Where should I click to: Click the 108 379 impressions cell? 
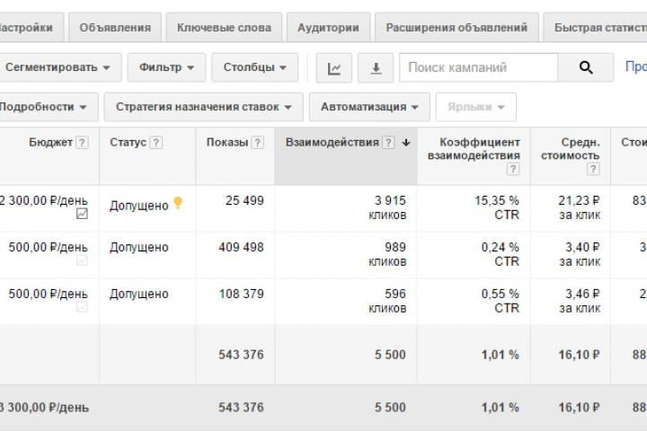(241, 295)
